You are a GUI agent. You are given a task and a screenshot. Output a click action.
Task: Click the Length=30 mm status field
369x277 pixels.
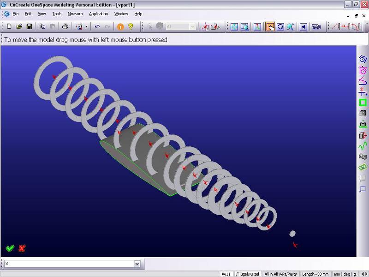(315, 274)
